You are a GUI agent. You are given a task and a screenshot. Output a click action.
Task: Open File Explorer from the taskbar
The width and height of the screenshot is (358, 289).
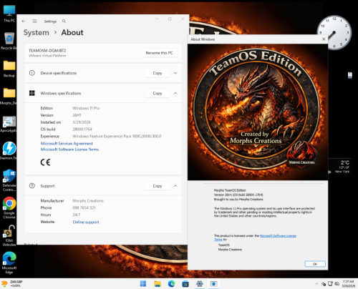click(x=158, y=284)
